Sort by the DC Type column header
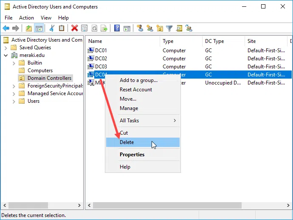This screenshot has width=293, height=220. (x=223, y=41)
